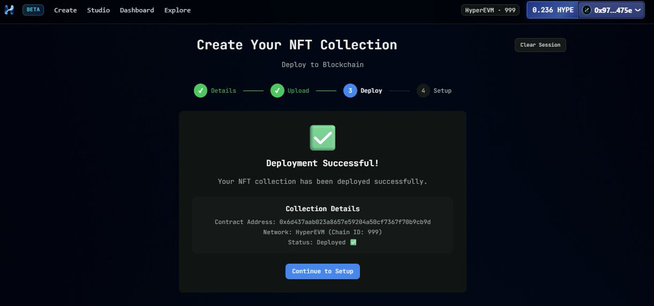Click the Status: Deployed text
This screenshot has width=654, height=306.
pos(317,242)
